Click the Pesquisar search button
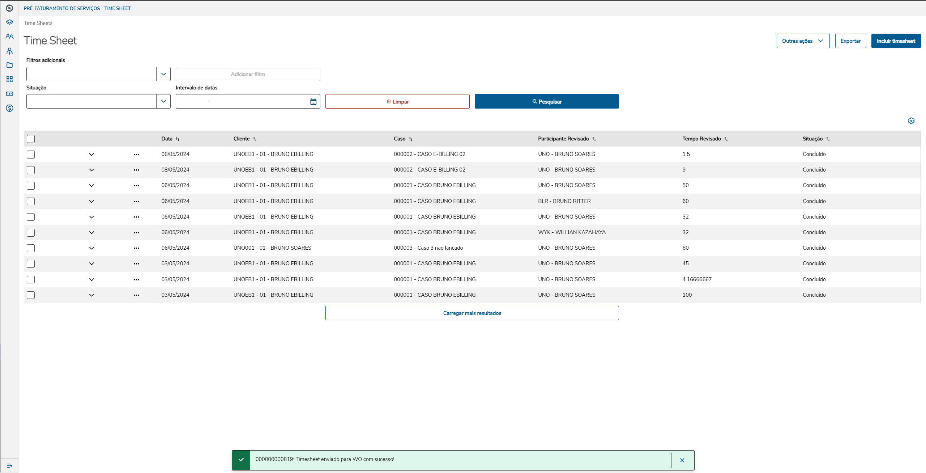Image resolution: width=926 pixels, height=473 pixels. 546,102
